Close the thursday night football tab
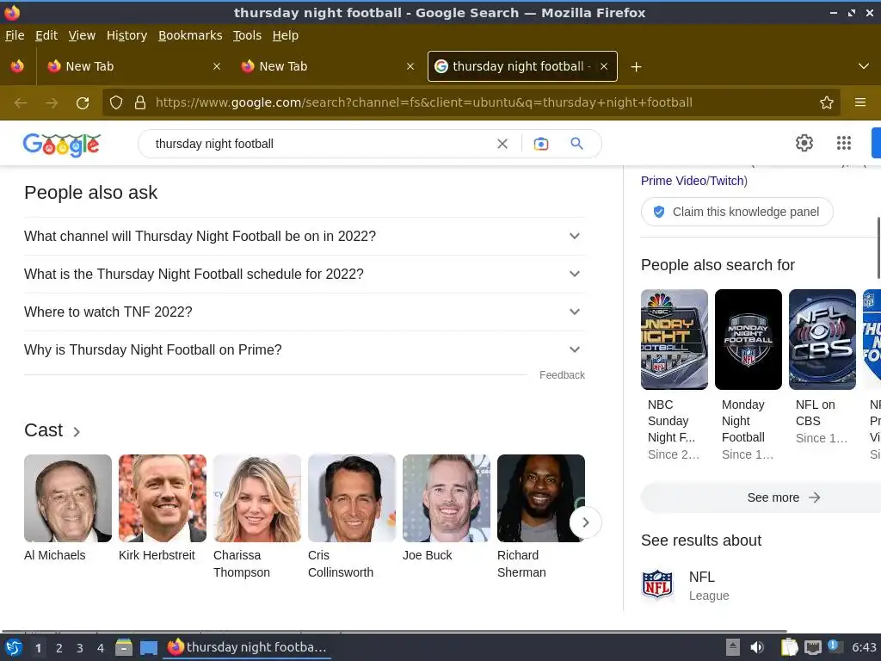This screenshot has width=881, height=661. click(x=604, y=66)
